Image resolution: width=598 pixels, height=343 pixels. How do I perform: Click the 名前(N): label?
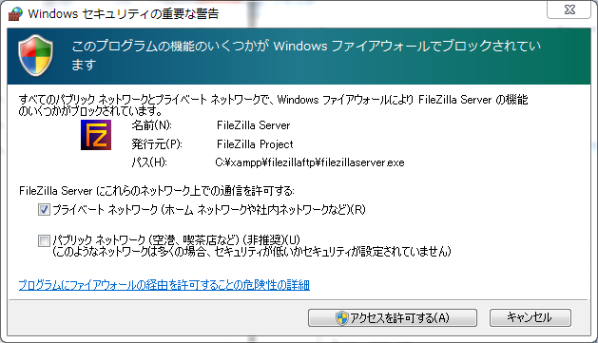[152, 125]
